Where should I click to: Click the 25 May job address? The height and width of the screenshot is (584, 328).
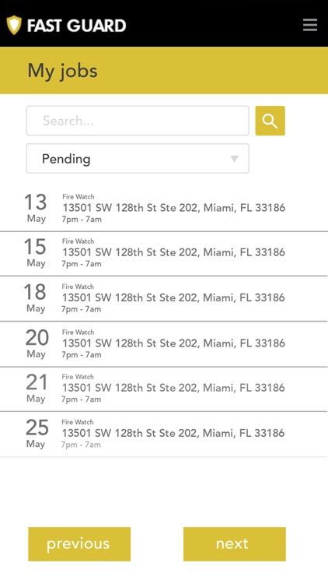(173, 433)
